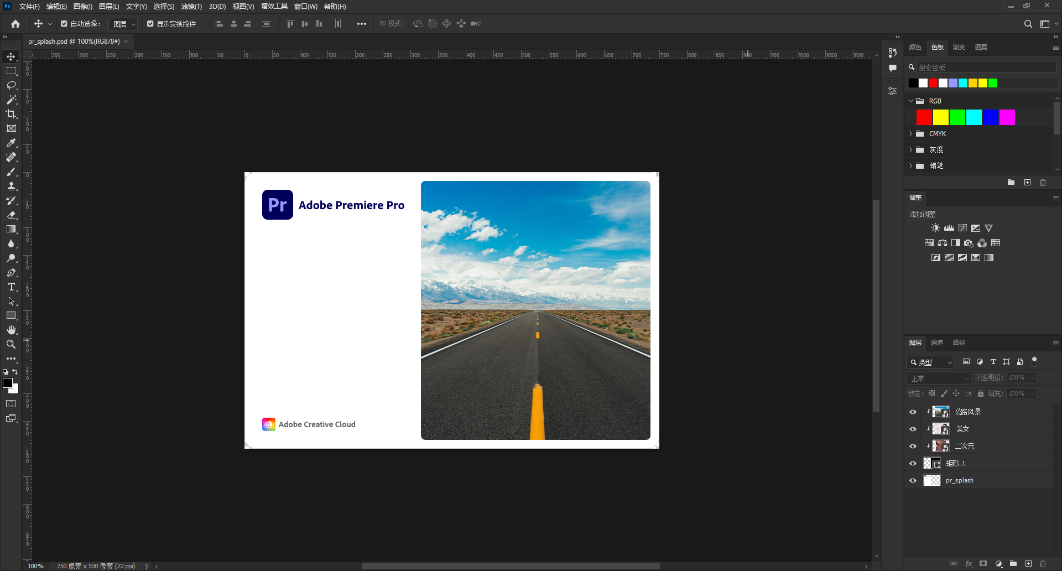The width and height of the screenshot is (1062, 571).
Task: Open the 不透明度 opacity dropdown arrow
Action: point(1032,377)
